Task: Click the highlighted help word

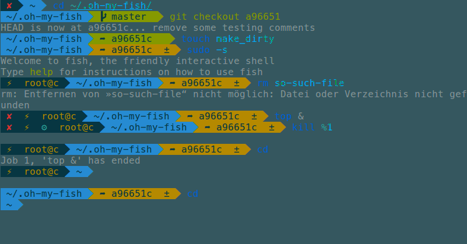Action: pyautogui.click(x=41, y=72)
